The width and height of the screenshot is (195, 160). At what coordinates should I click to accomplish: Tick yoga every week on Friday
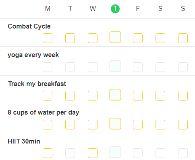coord(138,67)
